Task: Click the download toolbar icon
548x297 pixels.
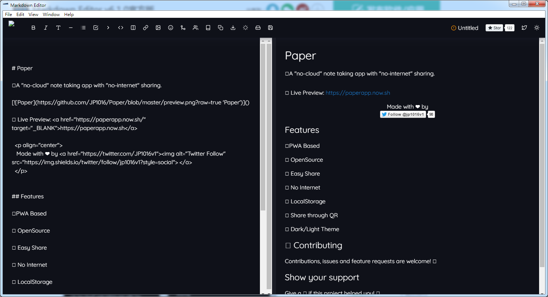Action: click(233, 28)
